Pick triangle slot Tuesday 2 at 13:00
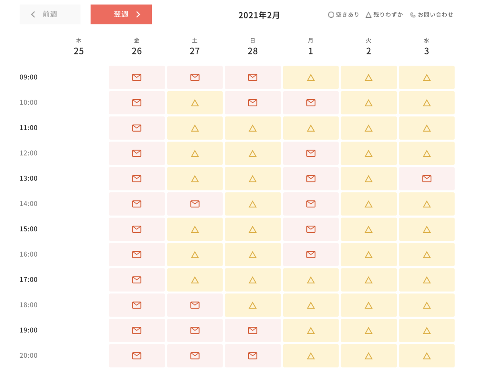This screenshot has width=478, height=375. click(369, 179)
